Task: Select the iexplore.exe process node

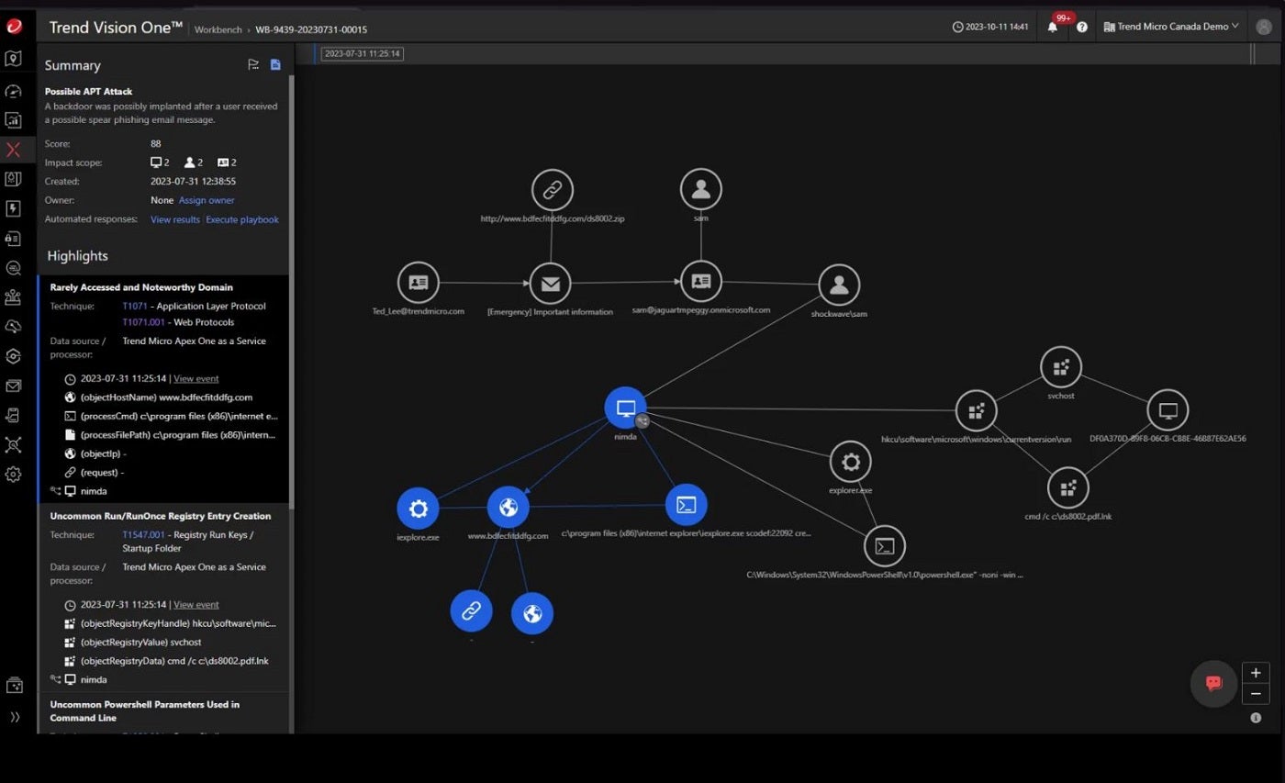Action: [418, 508]
